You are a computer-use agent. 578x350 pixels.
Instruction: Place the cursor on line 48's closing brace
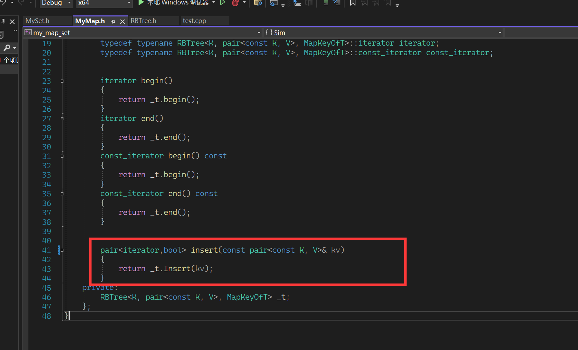(66, 316)
